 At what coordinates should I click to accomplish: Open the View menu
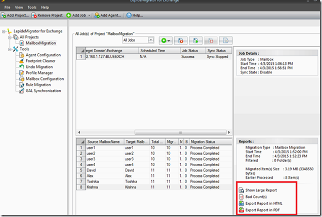19,8
